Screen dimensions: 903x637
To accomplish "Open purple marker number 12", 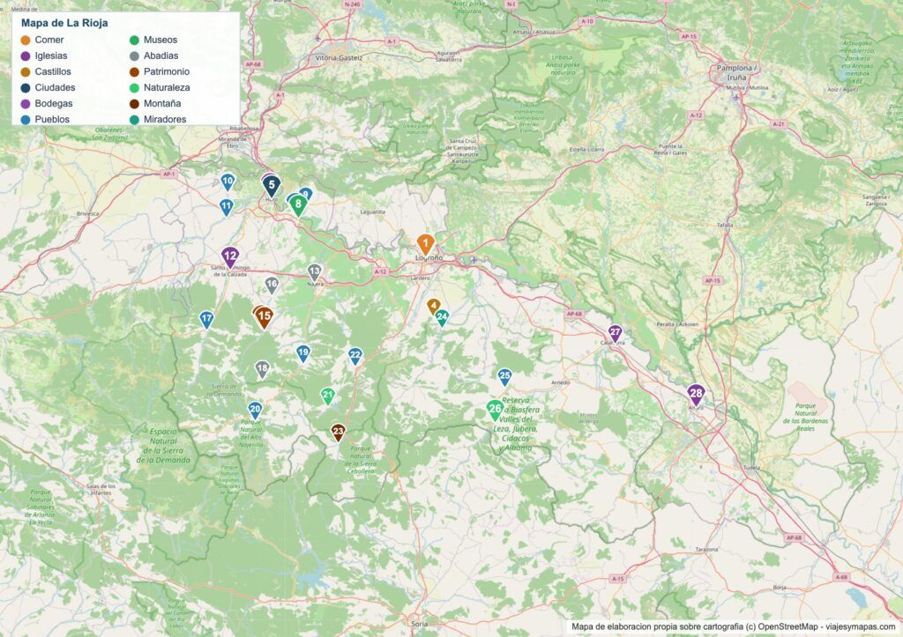I will tap(230, 256).
